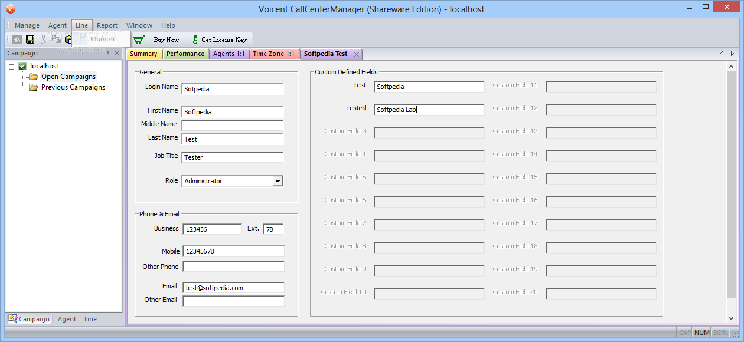Click the SCRL status bar indicator
This screenshot has height=342, width=744.
coord(720,333)
